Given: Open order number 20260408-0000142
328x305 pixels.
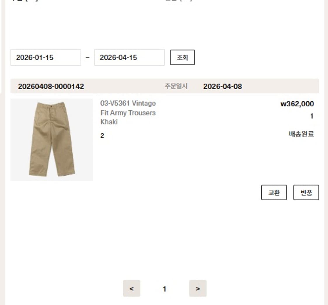Looking at the screenshot, I should 51,86.
